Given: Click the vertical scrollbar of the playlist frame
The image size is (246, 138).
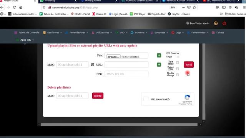Looking at the screenshot, I should coord(204,81).
